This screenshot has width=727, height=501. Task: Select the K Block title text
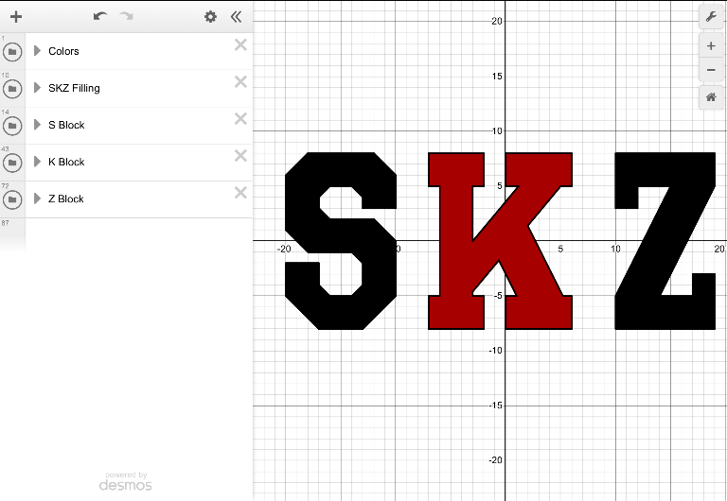[x=66, y=162]
